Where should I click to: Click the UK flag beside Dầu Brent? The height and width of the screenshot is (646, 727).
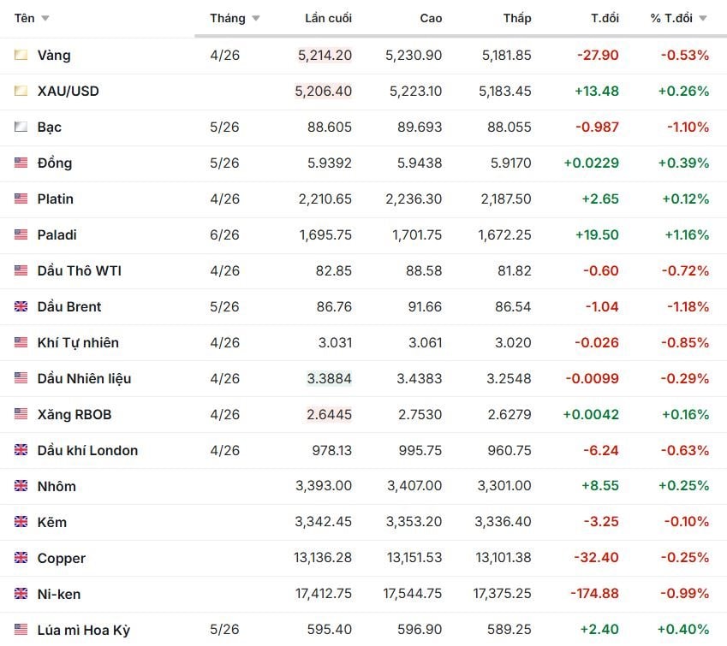click(21, 307)
